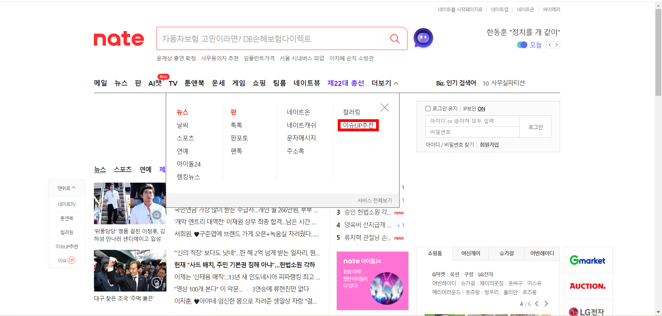This screenshot has height=316, width=662.
Task: Click 네이트TV in left sidebar
Action: pos(67,204)
